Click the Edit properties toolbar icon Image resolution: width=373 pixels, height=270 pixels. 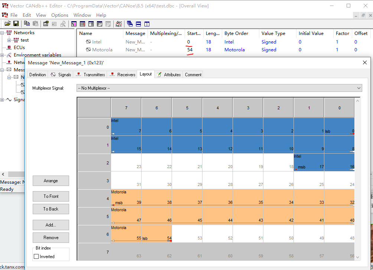pos(46,24)
